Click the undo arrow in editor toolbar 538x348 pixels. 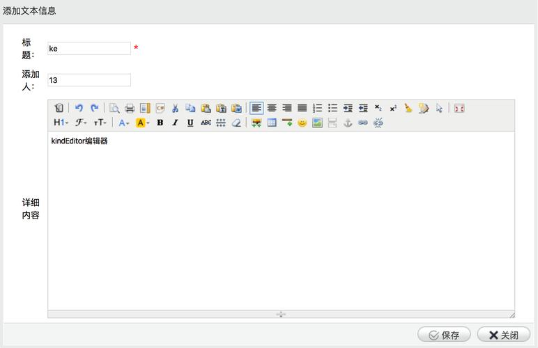[79, 108]
